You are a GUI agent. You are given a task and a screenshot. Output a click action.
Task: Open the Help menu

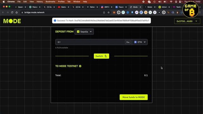pyautogui.click(x=85, y=2)
